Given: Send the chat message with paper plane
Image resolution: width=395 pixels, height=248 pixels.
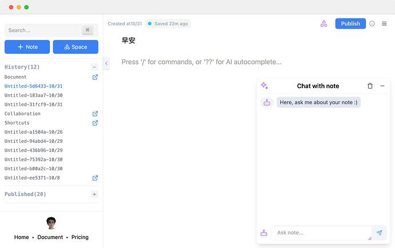Looking at the screenshot, I should (379, 233).
